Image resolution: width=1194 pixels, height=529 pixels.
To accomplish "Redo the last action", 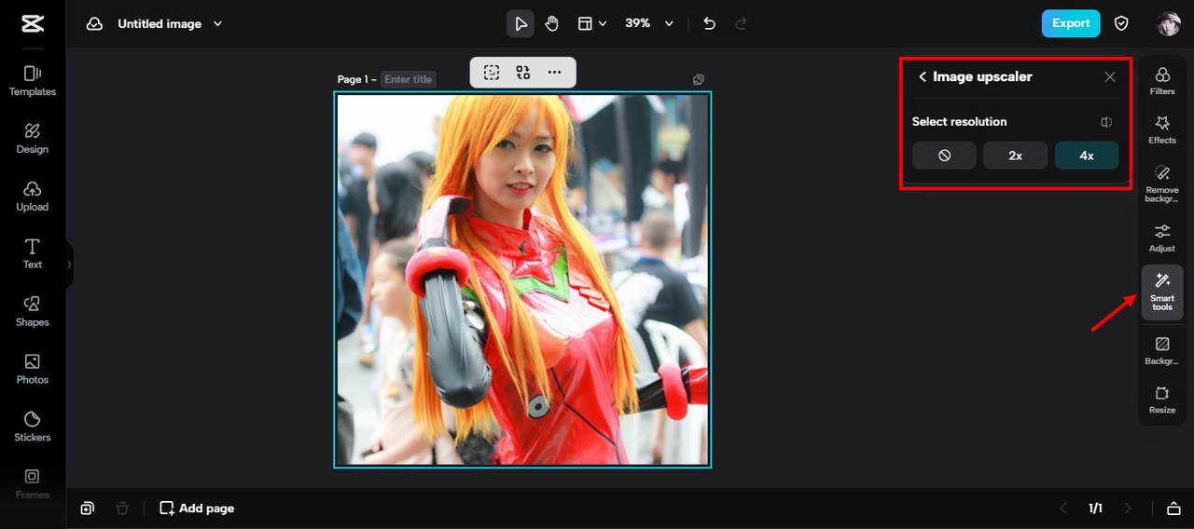I will click(742, 23).
